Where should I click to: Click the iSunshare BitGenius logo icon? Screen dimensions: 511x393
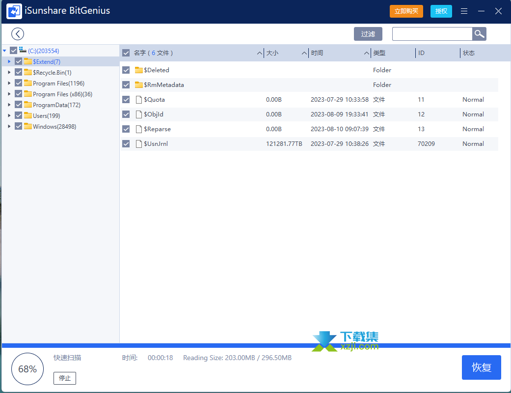(14, 11)
